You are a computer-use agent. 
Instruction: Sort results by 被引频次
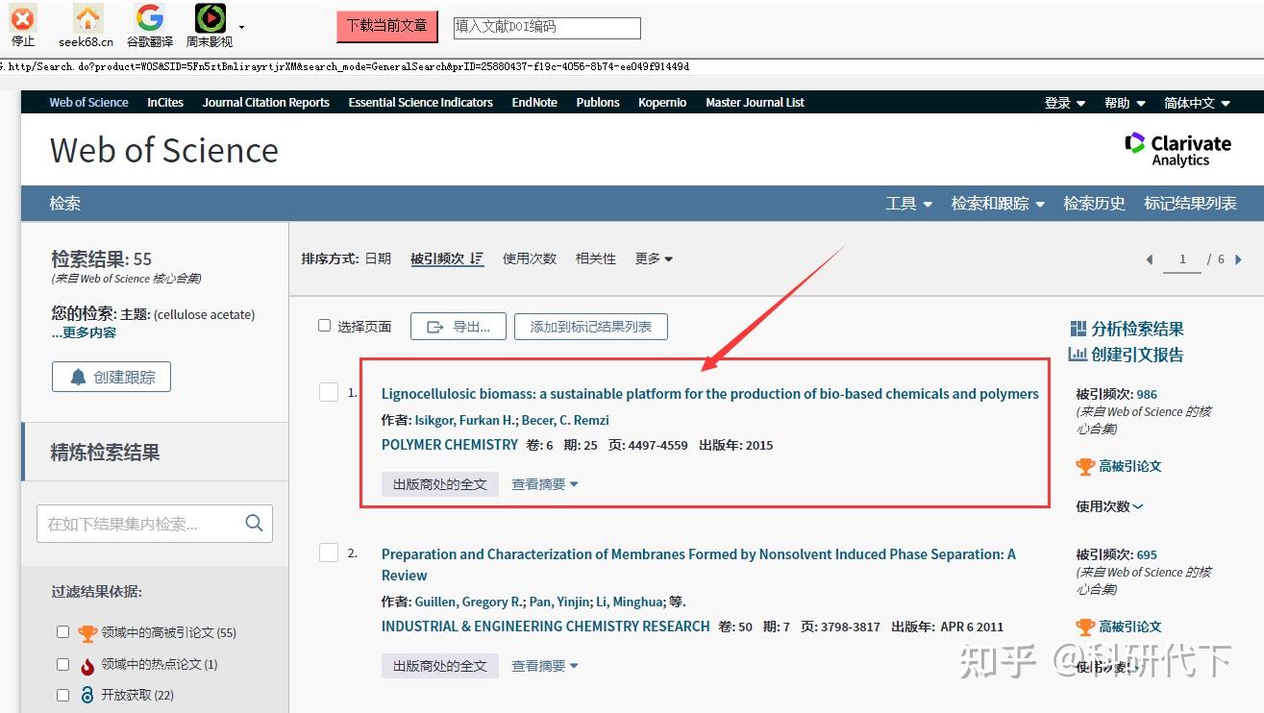447,258
